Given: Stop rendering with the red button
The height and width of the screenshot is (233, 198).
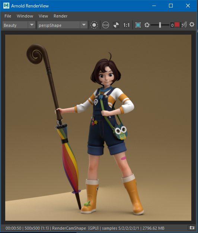Looking at the screenshot, I should point(177,25).
